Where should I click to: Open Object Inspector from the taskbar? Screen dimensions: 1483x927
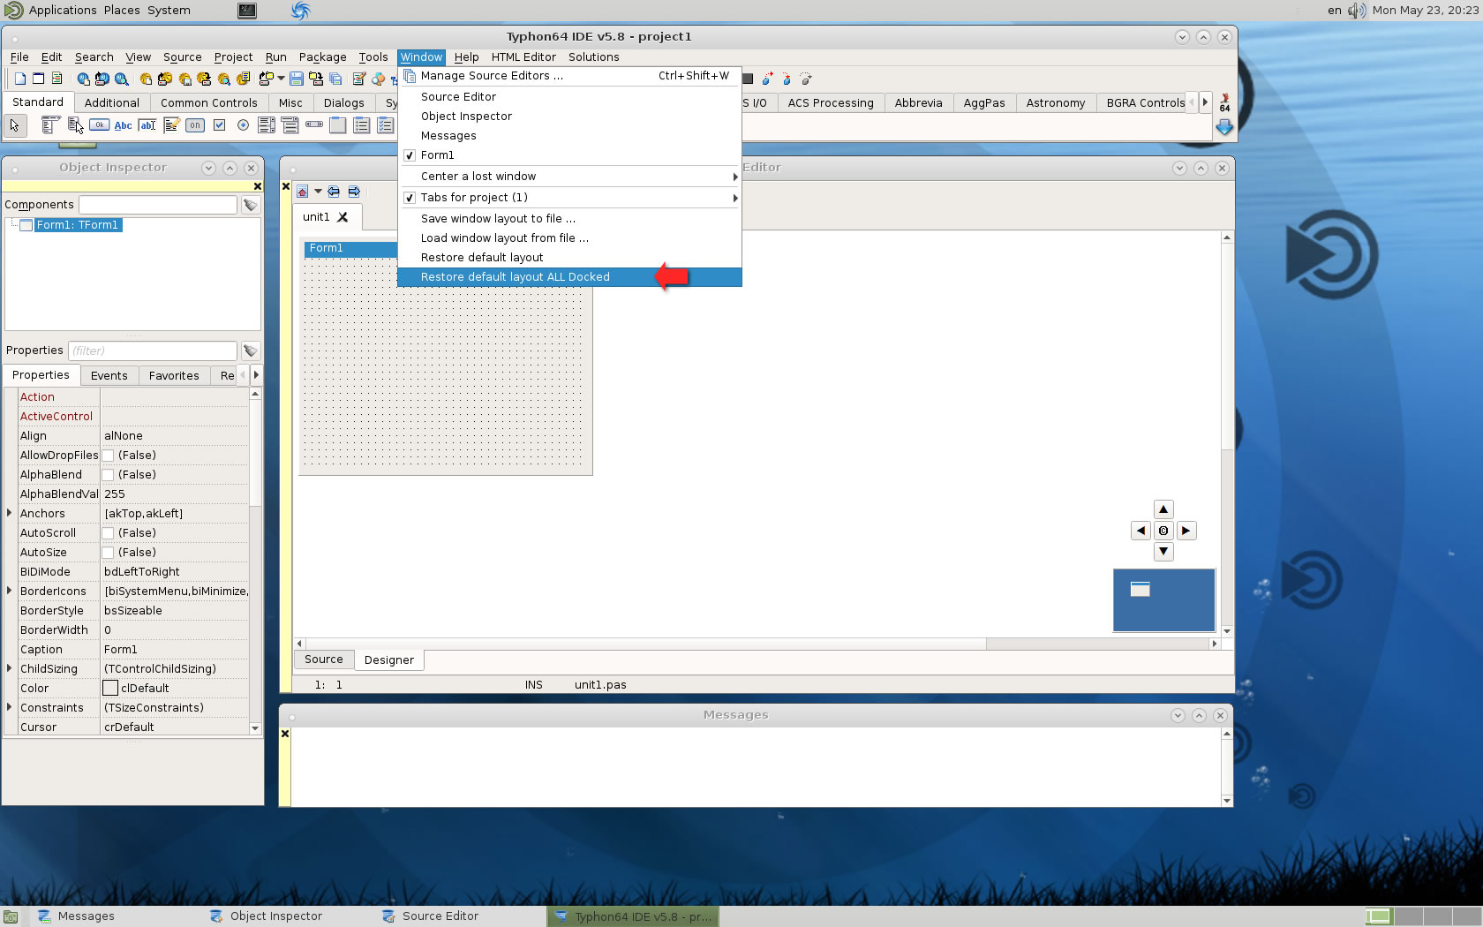pos(267,916)
